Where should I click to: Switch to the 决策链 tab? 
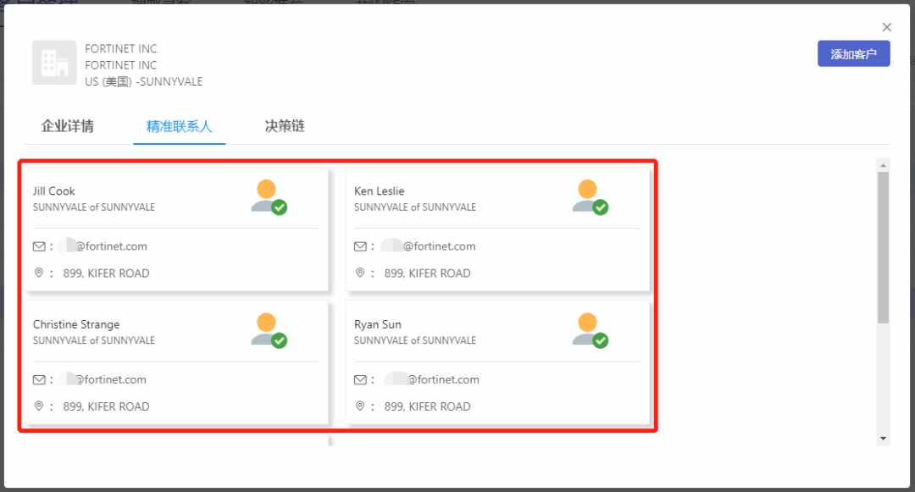coord(285,126)
